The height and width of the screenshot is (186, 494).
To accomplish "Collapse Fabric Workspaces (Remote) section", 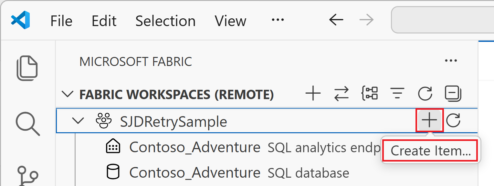I will [68, 94].
